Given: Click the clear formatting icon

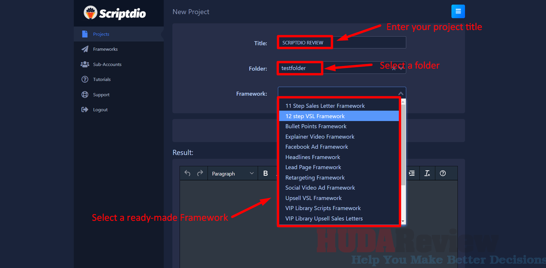Looking at the screenshot, I should pos(427,173).
